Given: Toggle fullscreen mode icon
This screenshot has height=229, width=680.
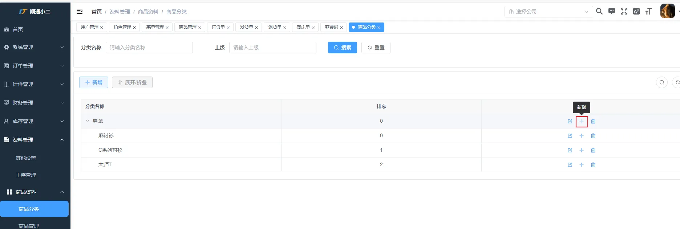Looking at the screenshot, I should point(624,12).
